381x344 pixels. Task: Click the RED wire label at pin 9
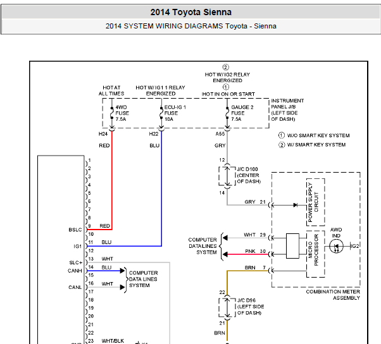pos(105,226)
